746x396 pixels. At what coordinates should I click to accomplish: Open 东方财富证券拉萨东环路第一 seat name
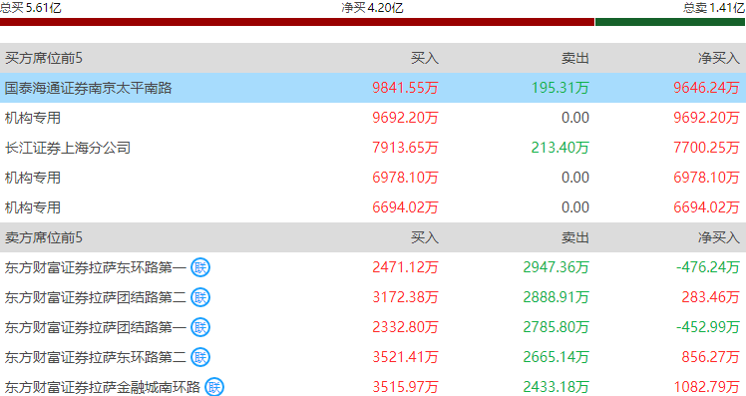click(x=95, y=267)
